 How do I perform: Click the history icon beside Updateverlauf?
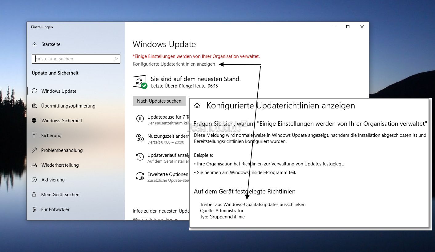pyautogui.click(x=140, y=157)
